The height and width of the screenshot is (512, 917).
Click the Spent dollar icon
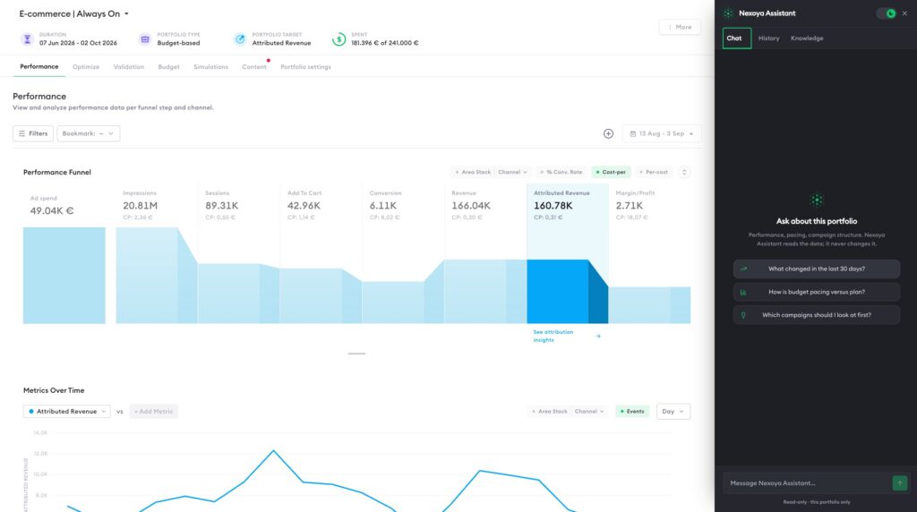point(339,39)
